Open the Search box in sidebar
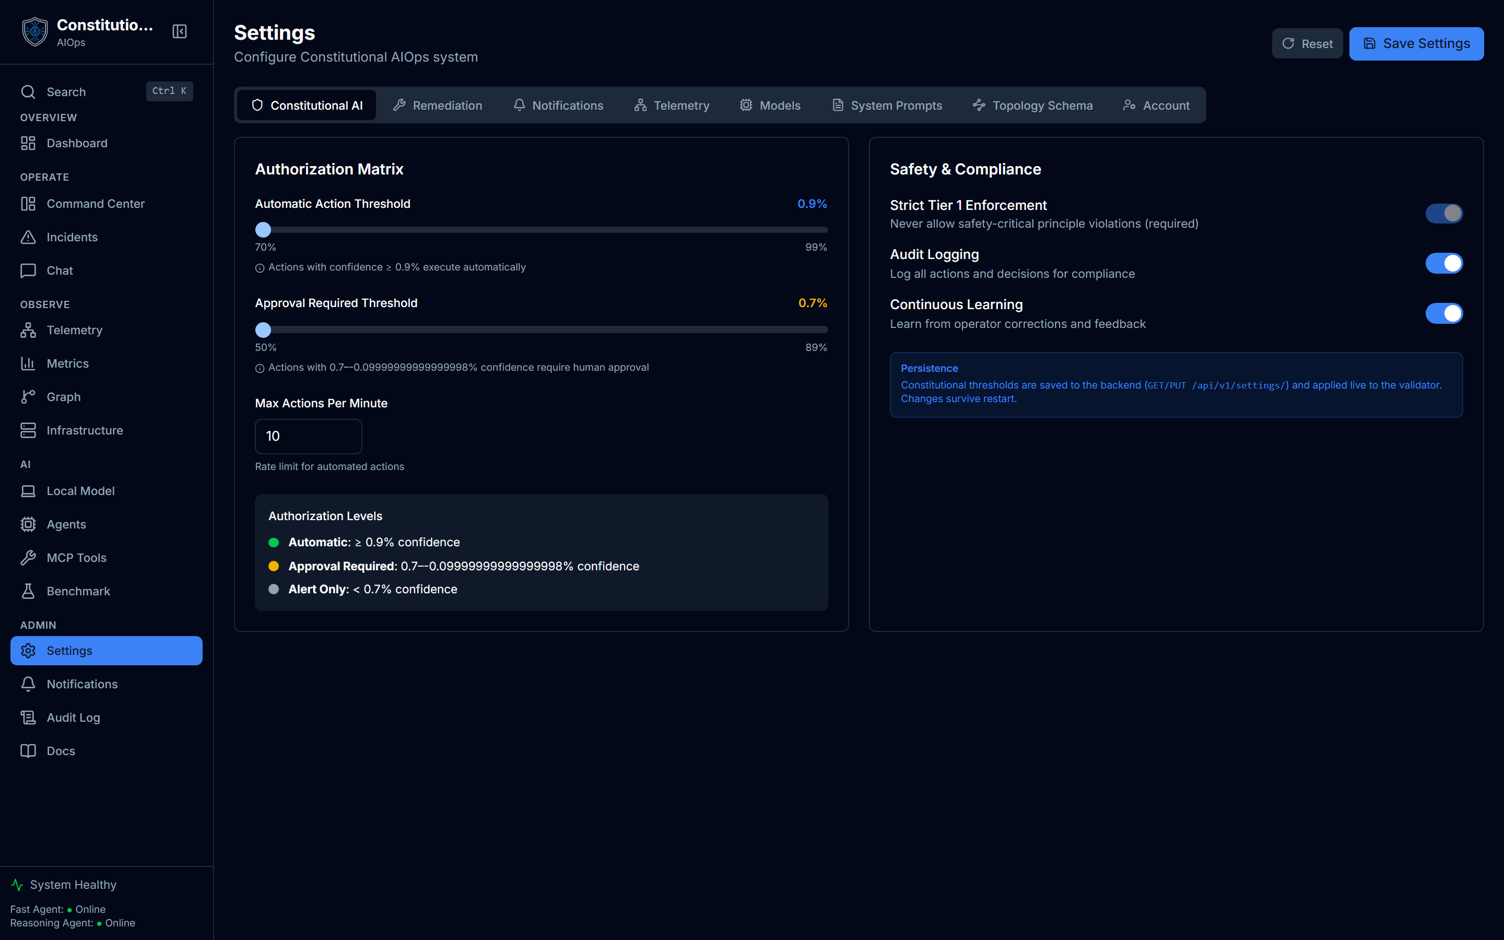Screen dimensions: 1504x940 click(x=107, y=92)
